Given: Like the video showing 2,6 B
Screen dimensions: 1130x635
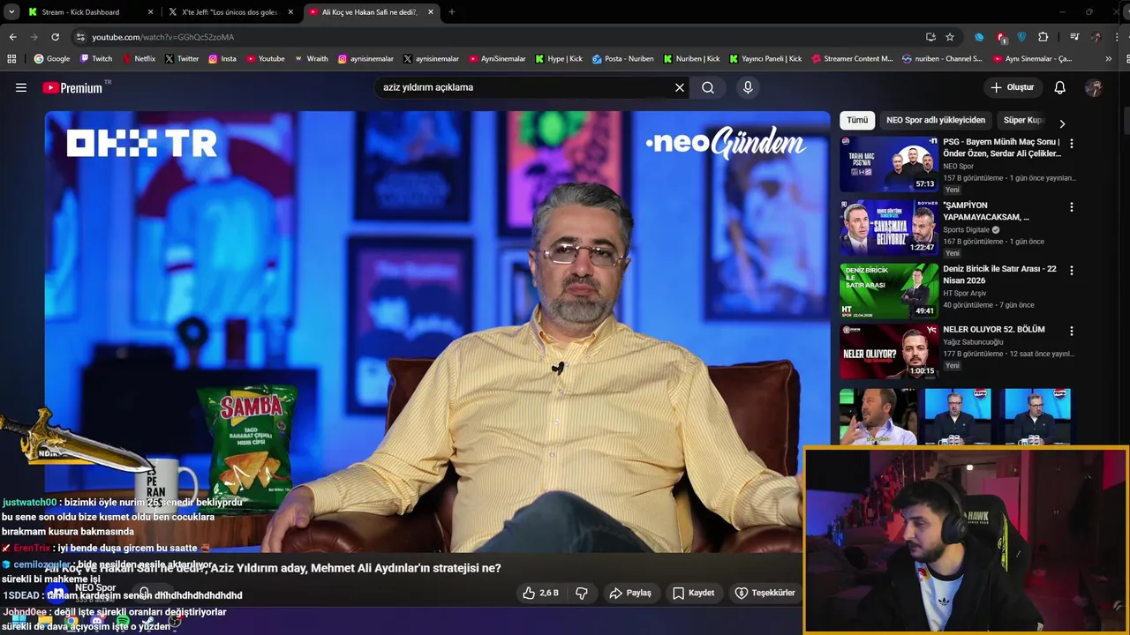Looking at the screenshot, I should coord(540,593).
